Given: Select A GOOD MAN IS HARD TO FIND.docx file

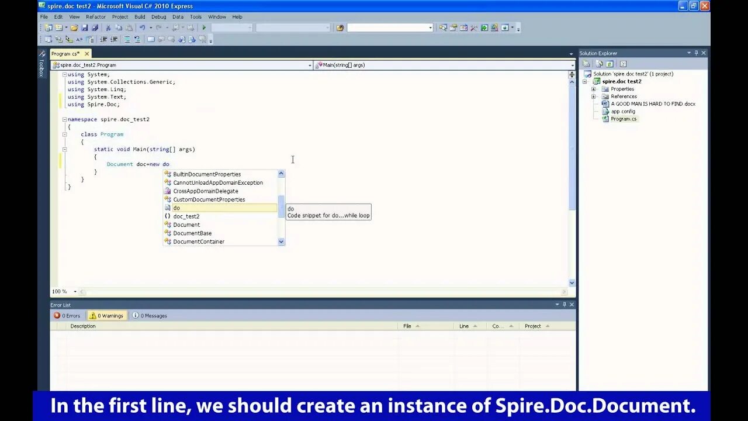Looking at the screenshot, I should click(x=653, y=104).
